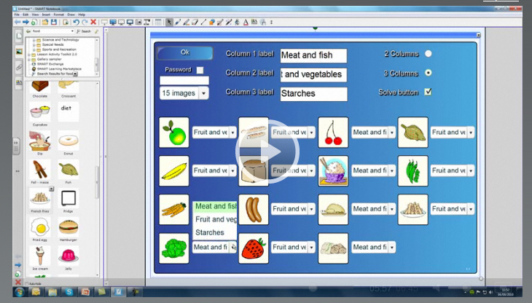
Task: Click the Skype icon in the taskbar
Action: click(69, 292)
